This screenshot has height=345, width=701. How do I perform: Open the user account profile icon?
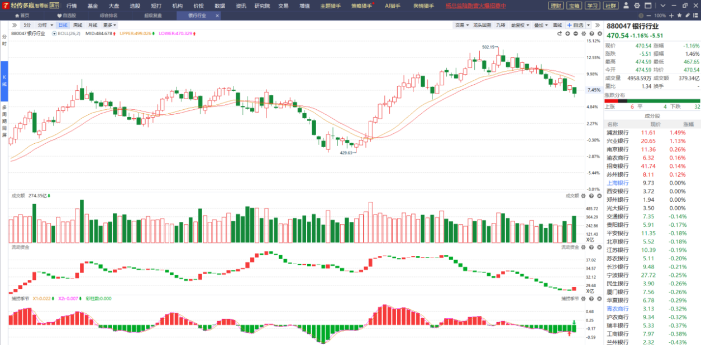click(x=626, y=6)
